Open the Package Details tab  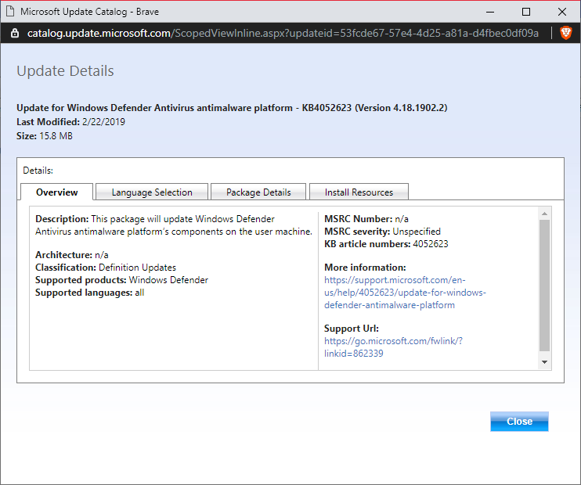(258, 192)
